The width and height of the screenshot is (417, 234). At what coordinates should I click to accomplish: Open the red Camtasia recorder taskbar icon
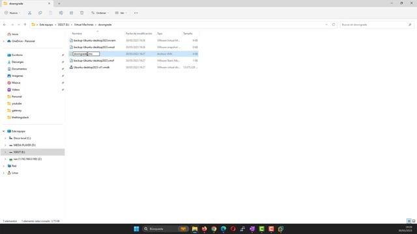271,229
